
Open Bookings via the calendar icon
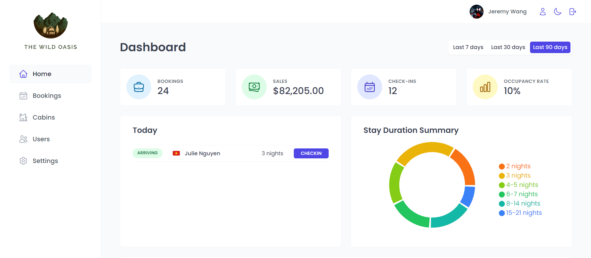pos(23,96)
